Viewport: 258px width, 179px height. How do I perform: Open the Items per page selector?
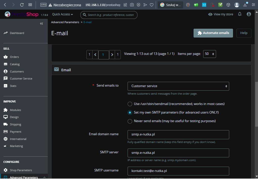click(x=209, y=54)
